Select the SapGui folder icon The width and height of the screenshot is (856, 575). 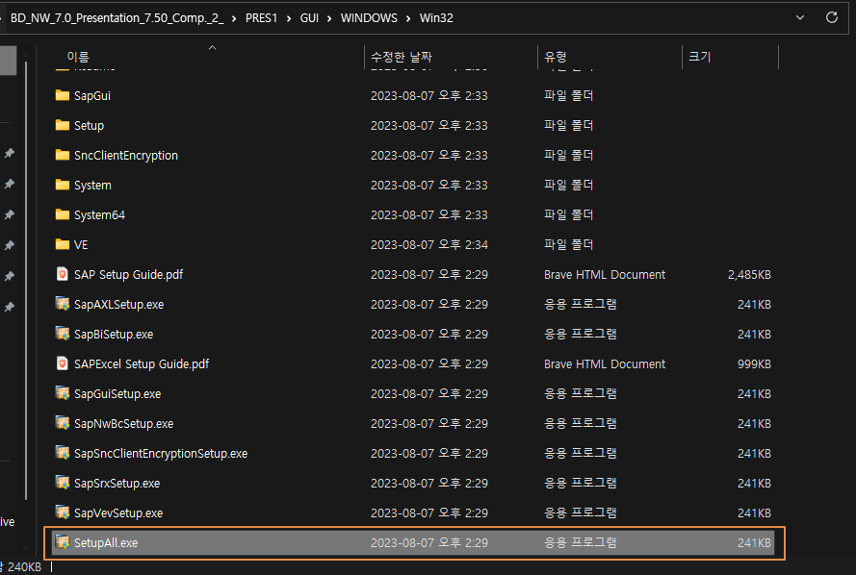[63, 96]
